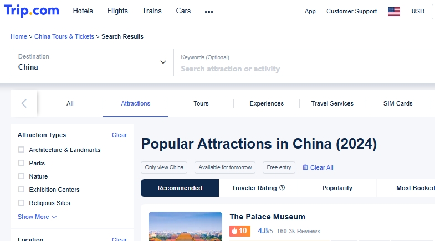This screenshot has height=241, width=435.
Task: Go to Trains in top navigation
Action: tap(152, 11)
